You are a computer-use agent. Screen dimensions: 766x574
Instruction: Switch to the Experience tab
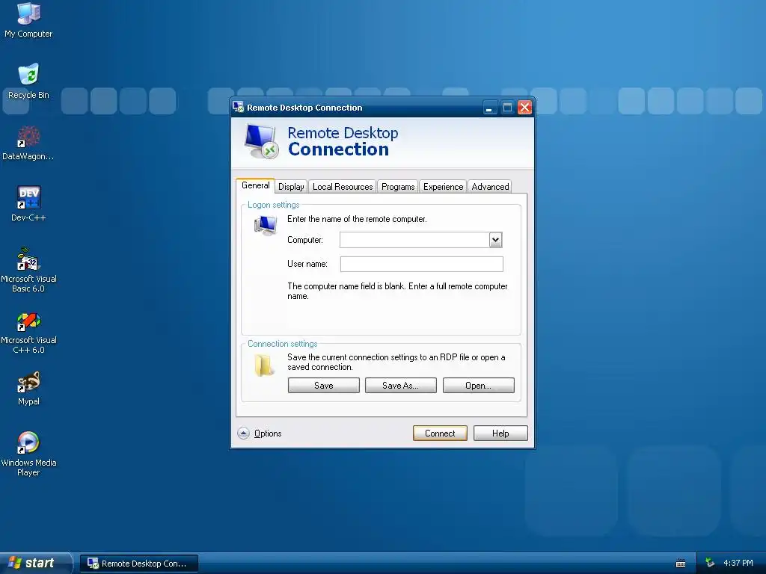tap(443, 186)
